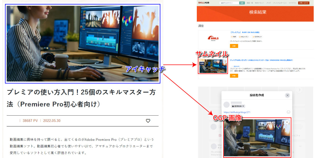Image resolution: width=317 pixels, height=158 pixels.
Task: Open ブログ in the SKILLHUB navigation
Action: 269,3
